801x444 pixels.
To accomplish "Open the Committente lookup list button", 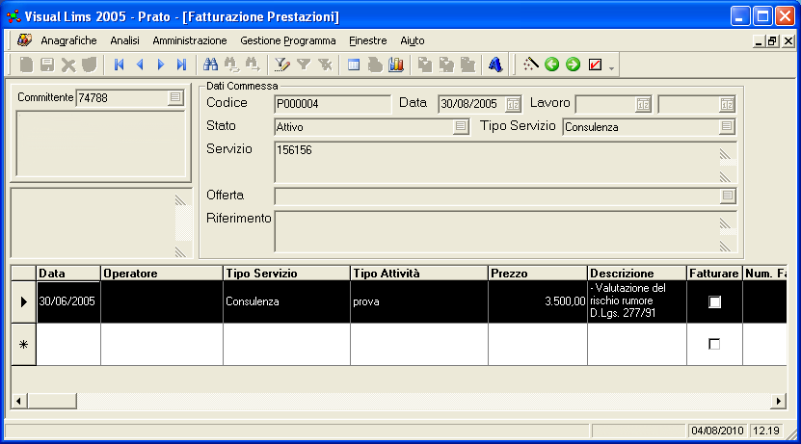I will coord(175,97).
